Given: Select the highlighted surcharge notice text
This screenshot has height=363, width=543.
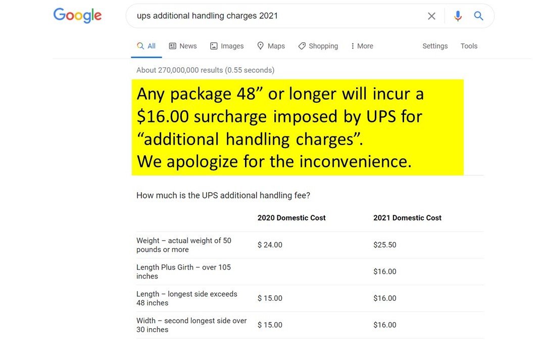Looking at the screenshot, I should [x=297, y=127].
